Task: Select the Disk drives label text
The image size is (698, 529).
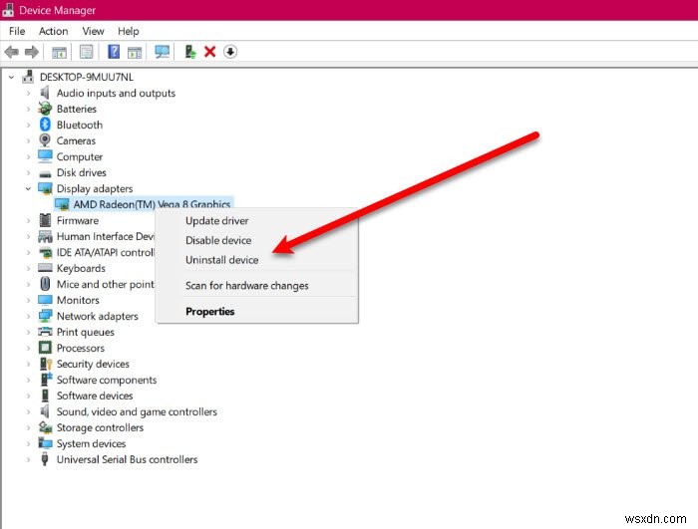Action: pyautogui.click(x=82, y=172)
